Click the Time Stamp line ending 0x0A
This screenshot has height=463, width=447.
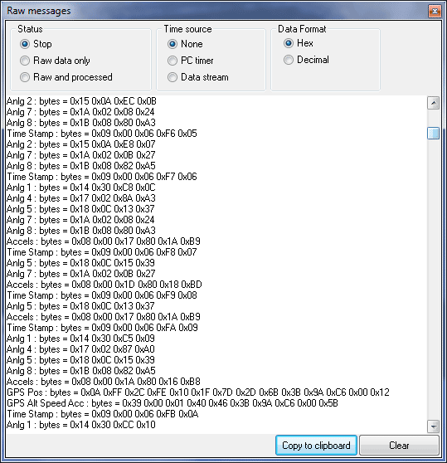click(x=102, y=414)
